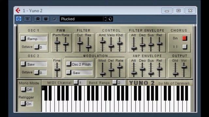Toggle Chorus II button
Viewport: 209px width, 117px height.
(x=185, y=47)
